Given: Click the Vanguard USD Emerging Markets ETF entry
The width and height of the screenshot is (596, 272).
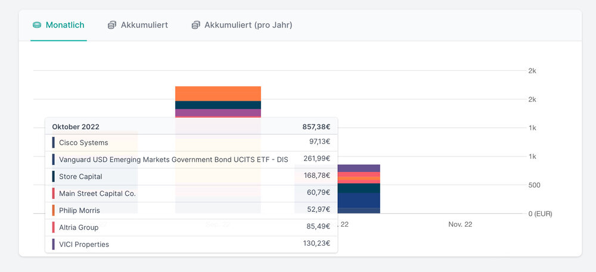Looking at the screenshot, I should coord(173,160).
